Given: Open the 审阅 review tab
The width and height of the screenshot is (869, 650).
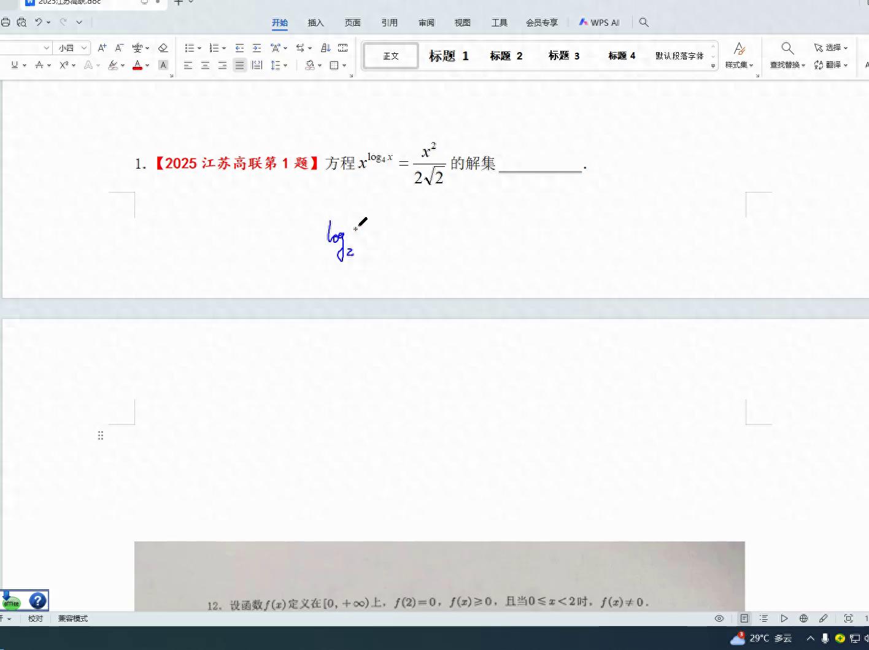Looking at the screenshot, I should click(426, 22).
